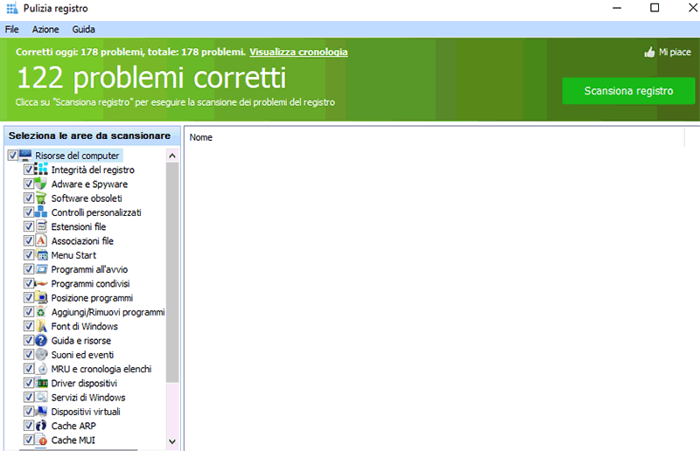This screenshot has height=451, width=700.
Task: Click the thumbs-up Mi piace icon
Action: 649,52
